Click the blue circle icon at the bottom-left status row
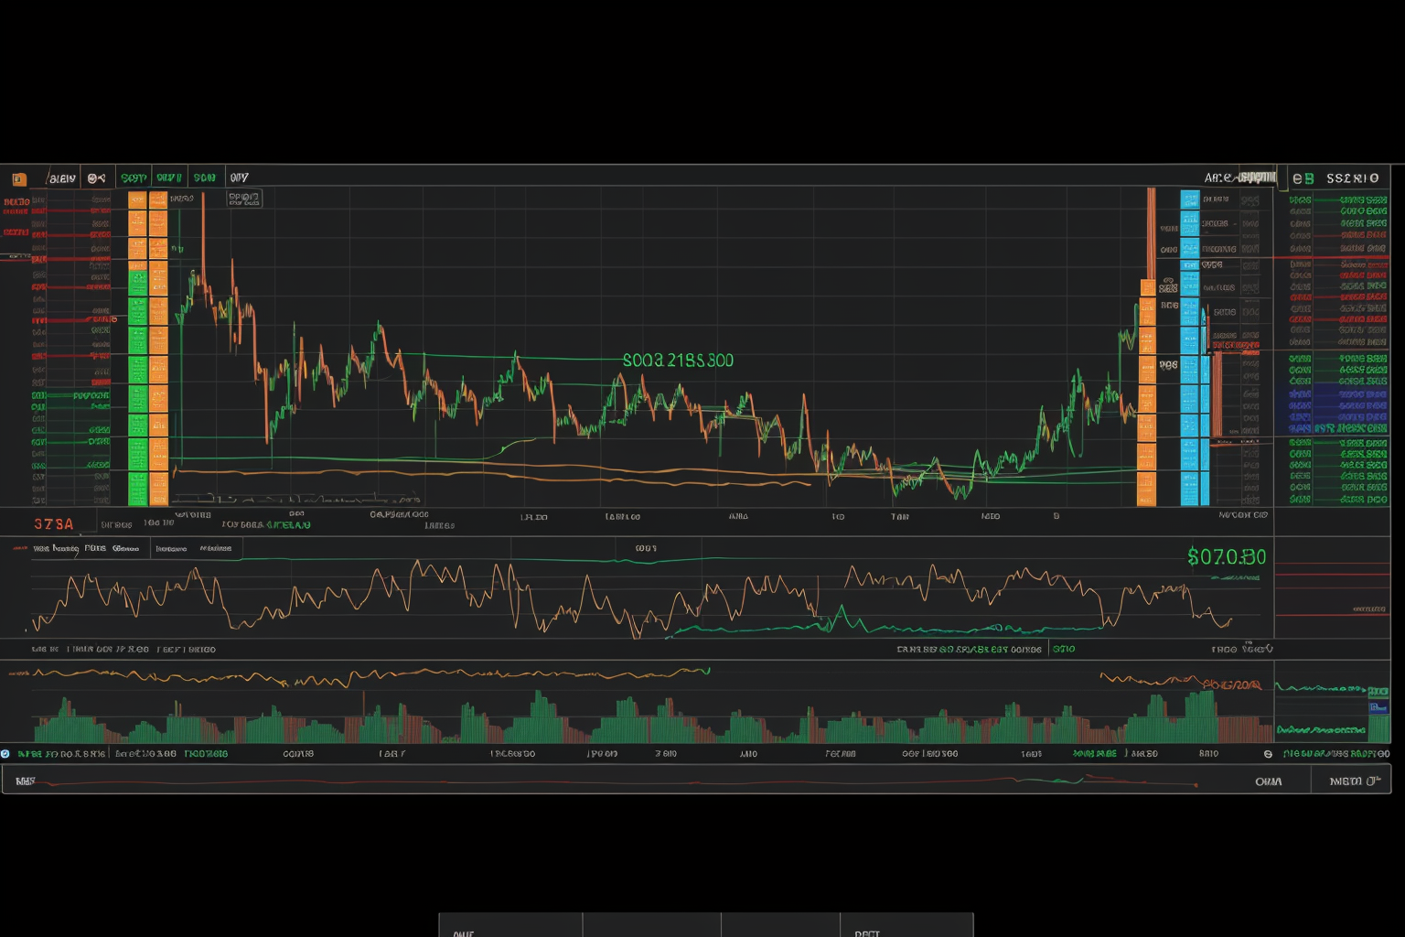This screenshot has width=1405, height=937. coord(5,754)
